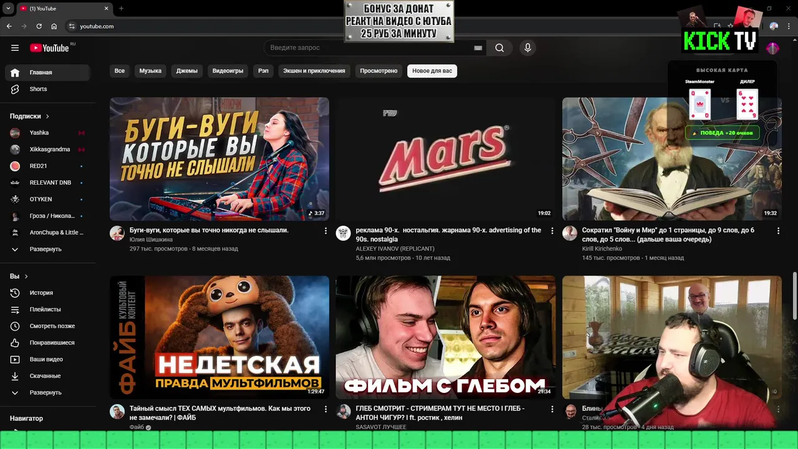Open options for реклама 90-х video

pyautogui.click(x=552, y=231)
